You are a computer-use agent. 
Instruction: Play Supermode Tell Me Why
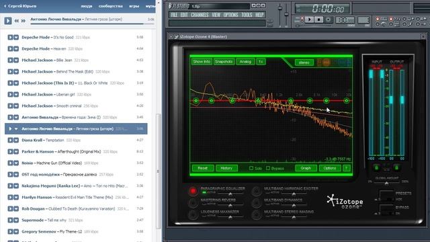coord(10,220)
